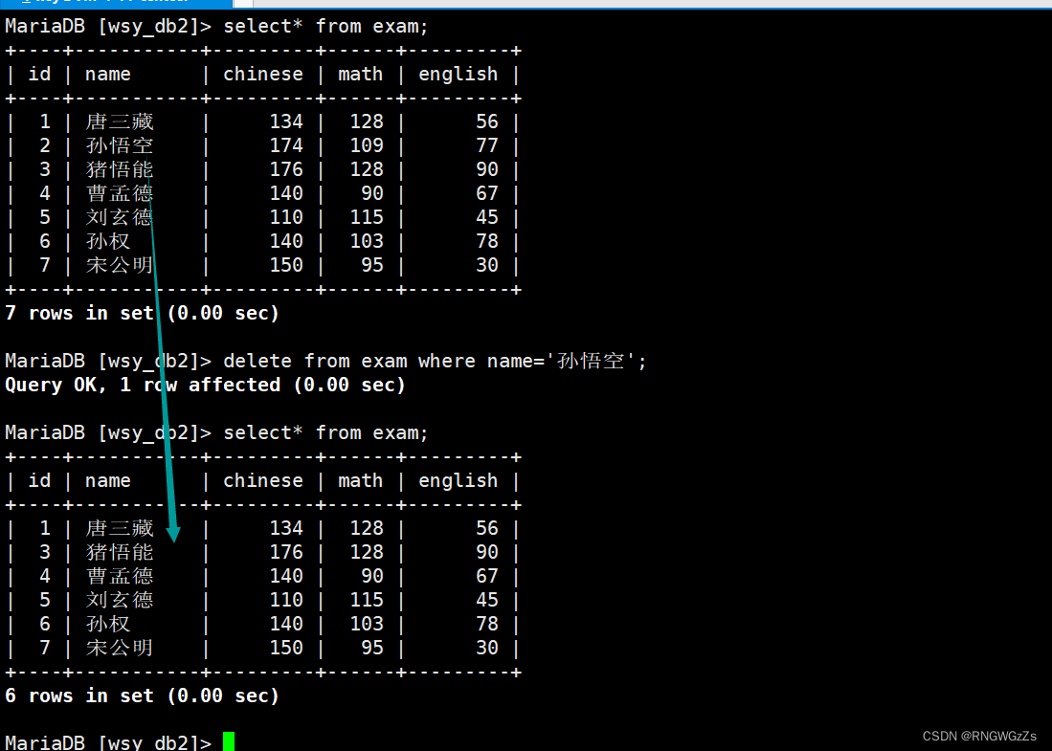
Task: Click 猪悟能 in the 7-row table
Action: pos(120,169)
